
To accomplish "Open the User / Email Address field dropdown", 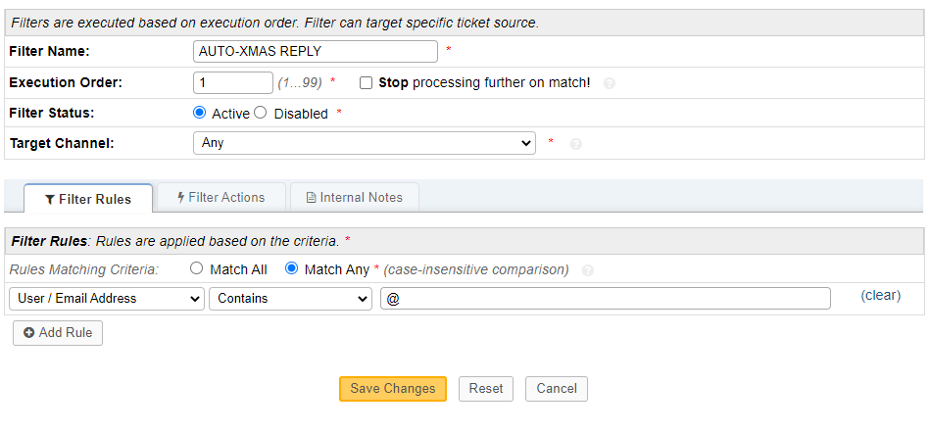I will 106,299.
